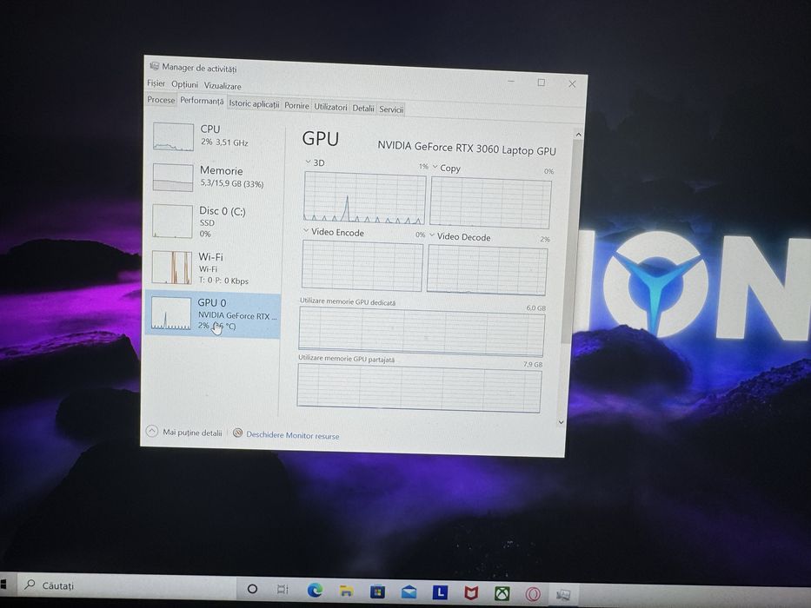Open the Video Encode engine dropdown
811x608 pixels.
(x=306, y=230)
